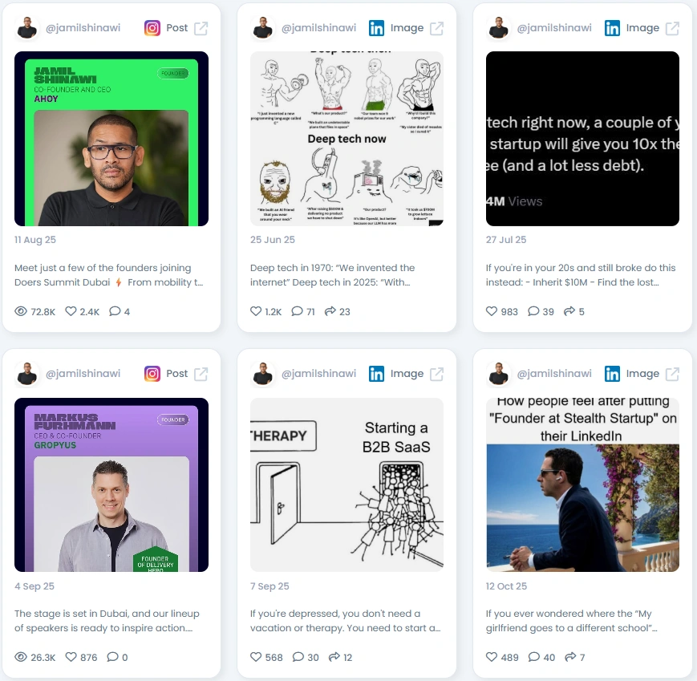Open Deep tech now meme thumbnail
This screenshot has width=697, height=681.
tap(346, 139)
